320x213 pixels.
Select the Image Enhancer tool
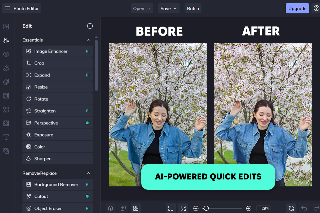58,51
